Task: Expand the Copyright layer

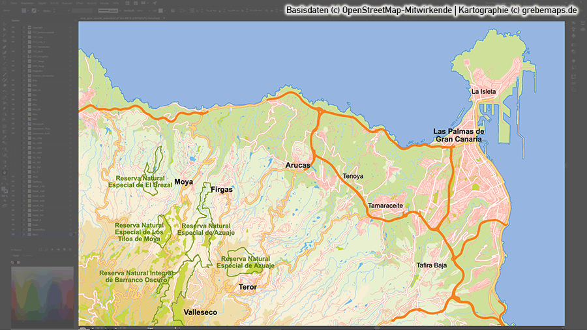Action: [x=25, y=28]
